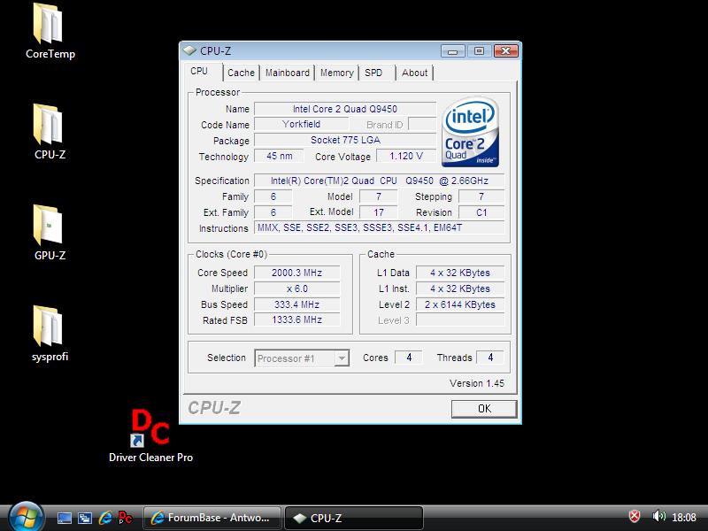Viewport: 708px width, 531px height.
Task: Click Switch between windows quick launch icon
Action: [x=85, y=518]
